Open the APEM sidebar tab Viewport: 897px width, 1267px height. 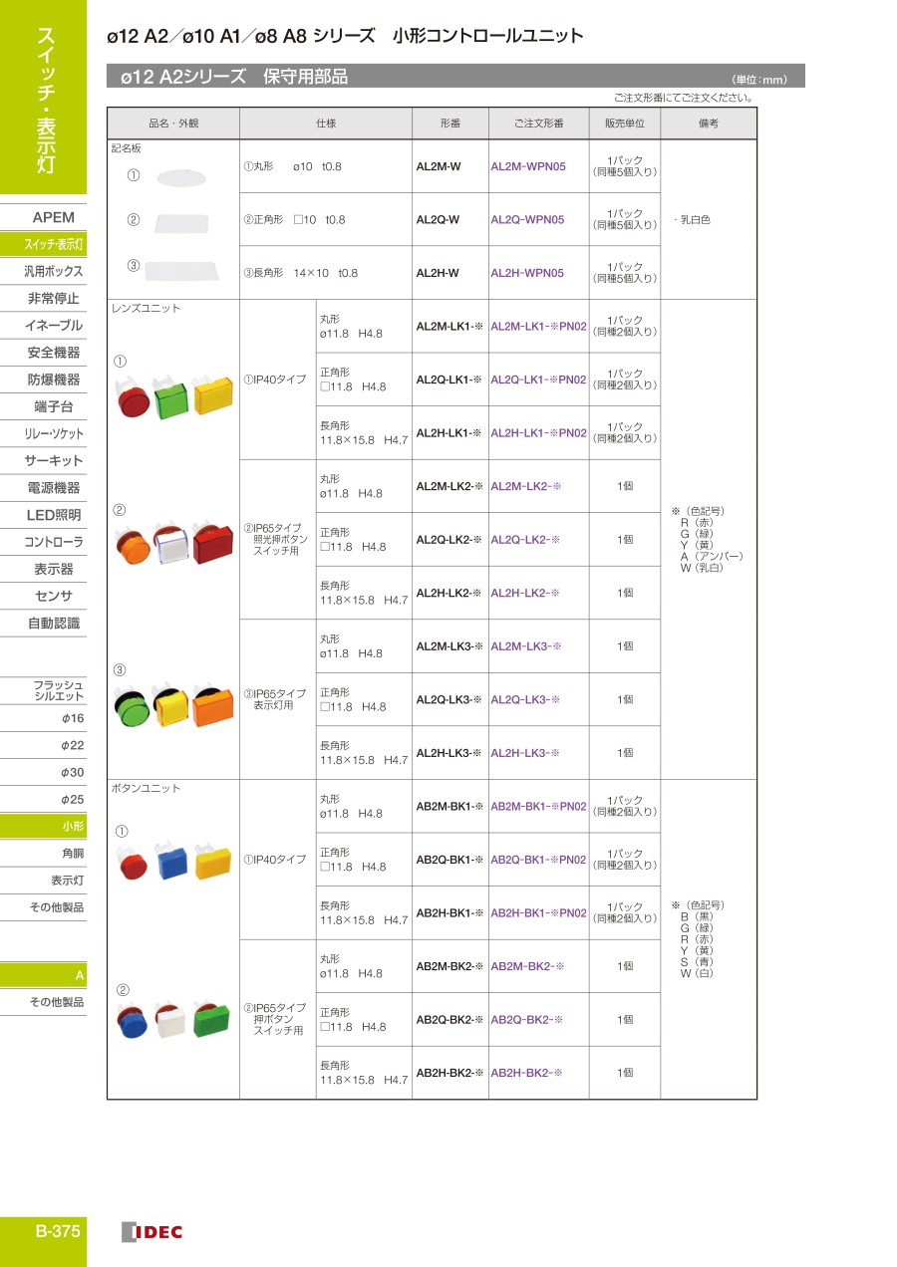click(52, 217)
